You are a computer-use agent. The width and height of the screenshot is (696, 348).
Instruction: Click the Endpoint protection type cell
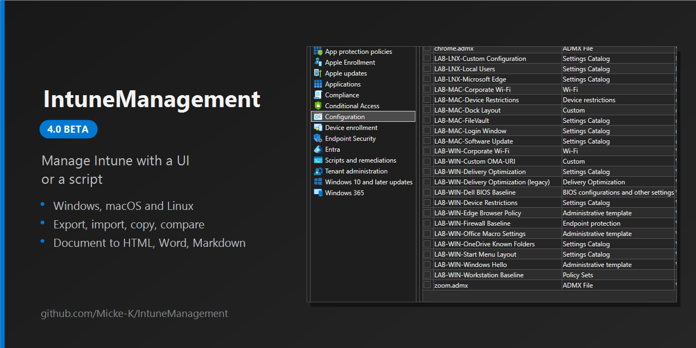coord(618,223)
